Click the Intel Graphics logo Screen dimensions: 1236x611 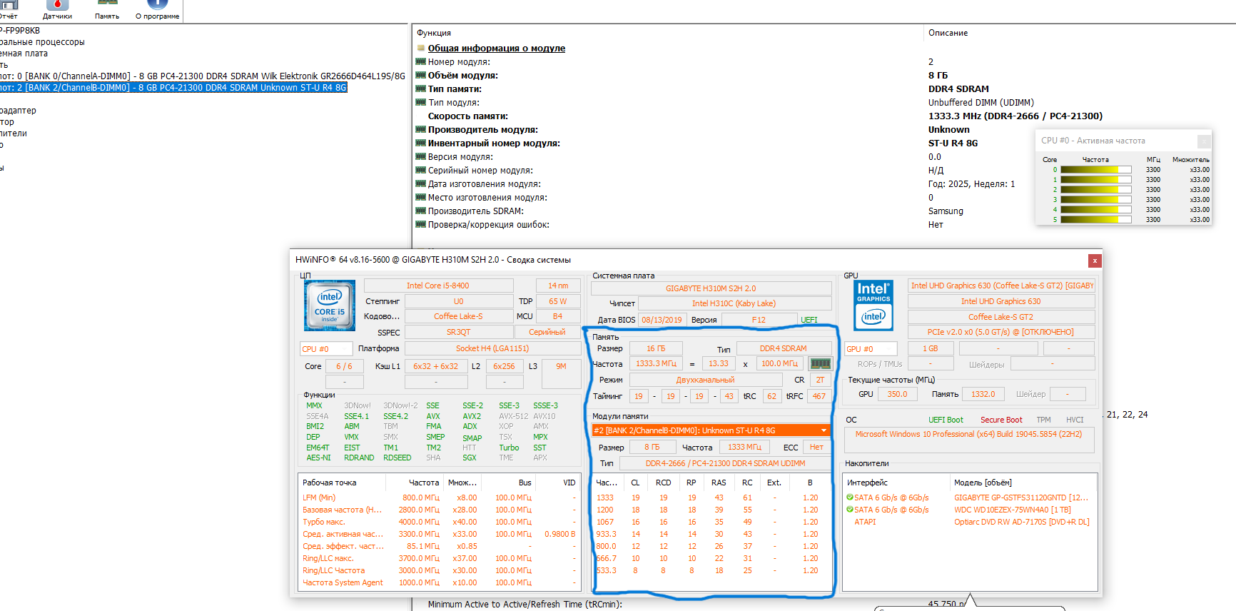[873, 305]
